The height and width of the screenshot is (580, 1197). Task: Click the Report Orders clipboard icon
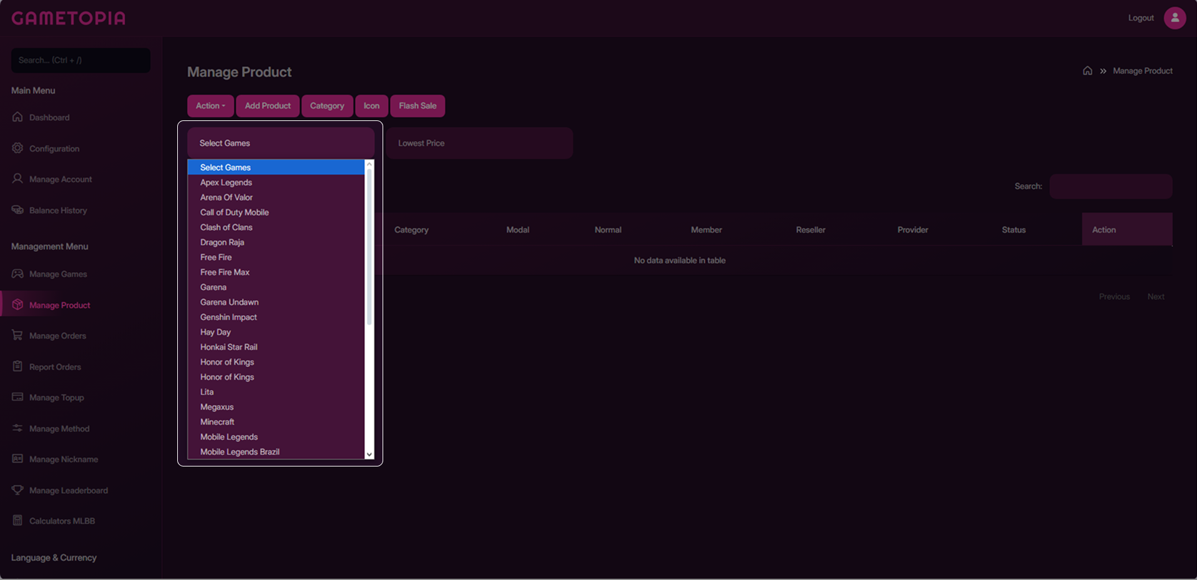point(17,367)
